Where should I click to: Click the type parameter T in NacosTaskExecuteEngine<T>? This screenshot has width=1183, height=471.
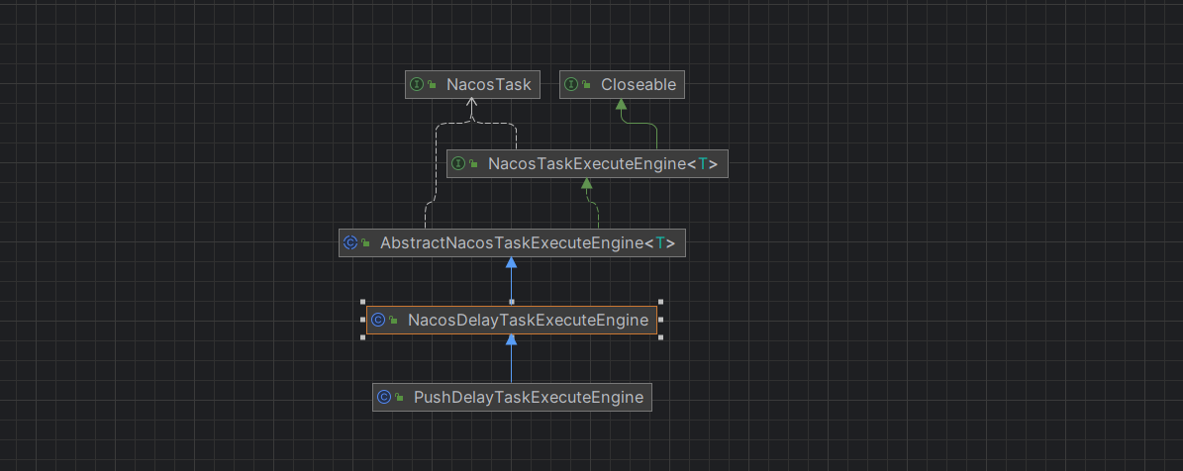[x=703, y=163]
